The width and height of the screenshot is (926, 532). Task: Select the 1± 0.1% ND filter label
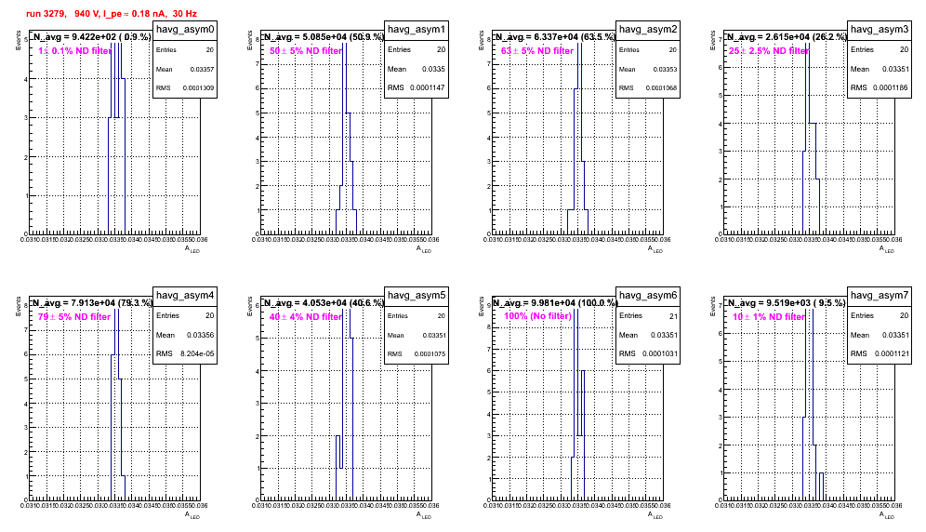[75, 51]
